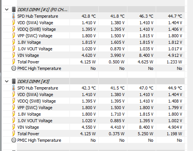Select DIMM #3 VPP (SWC) Voltage row label

35,108
